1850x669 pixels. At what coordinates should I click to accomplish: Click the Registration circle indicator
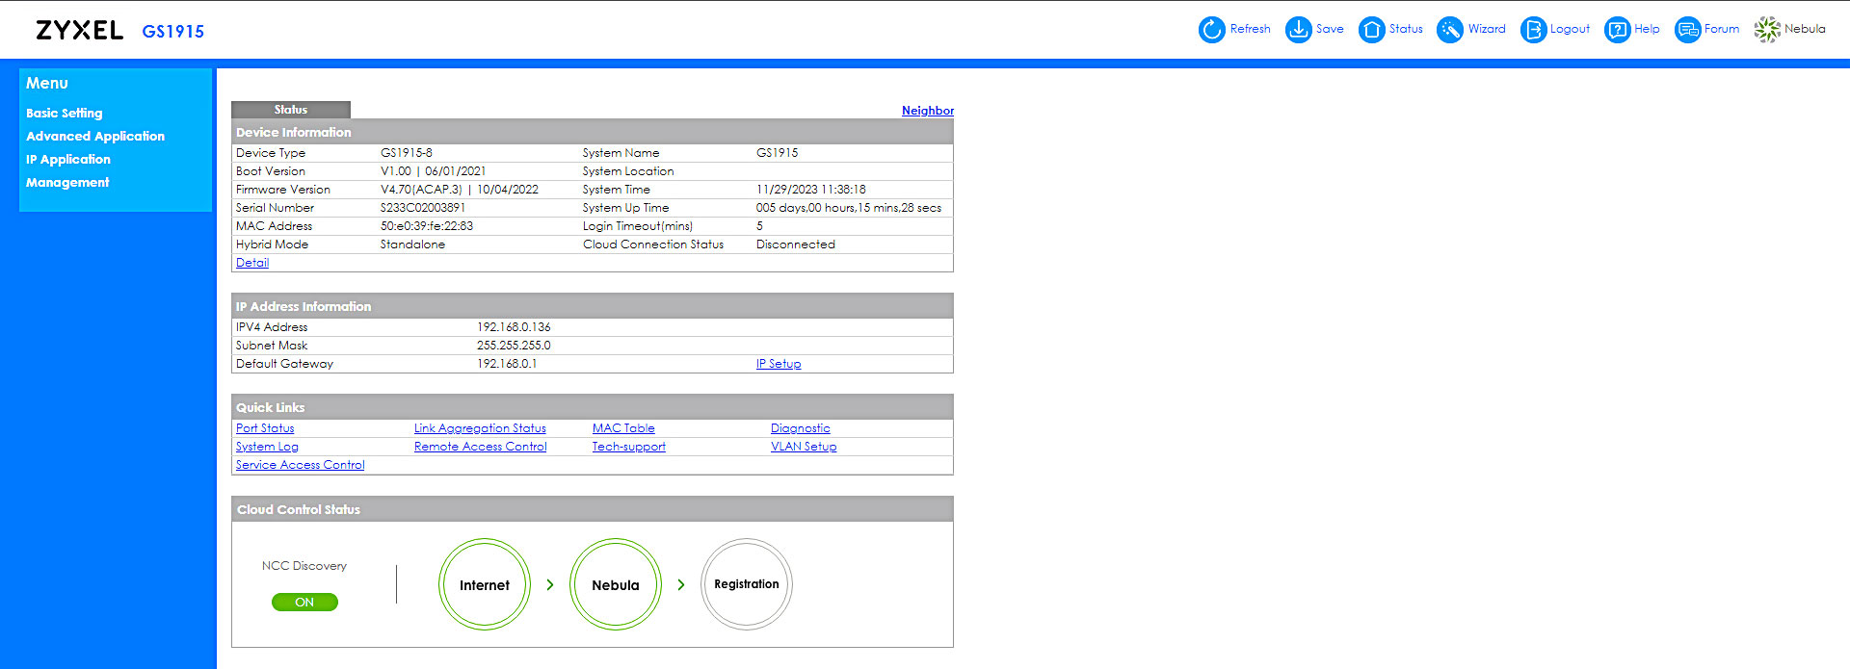747,584
